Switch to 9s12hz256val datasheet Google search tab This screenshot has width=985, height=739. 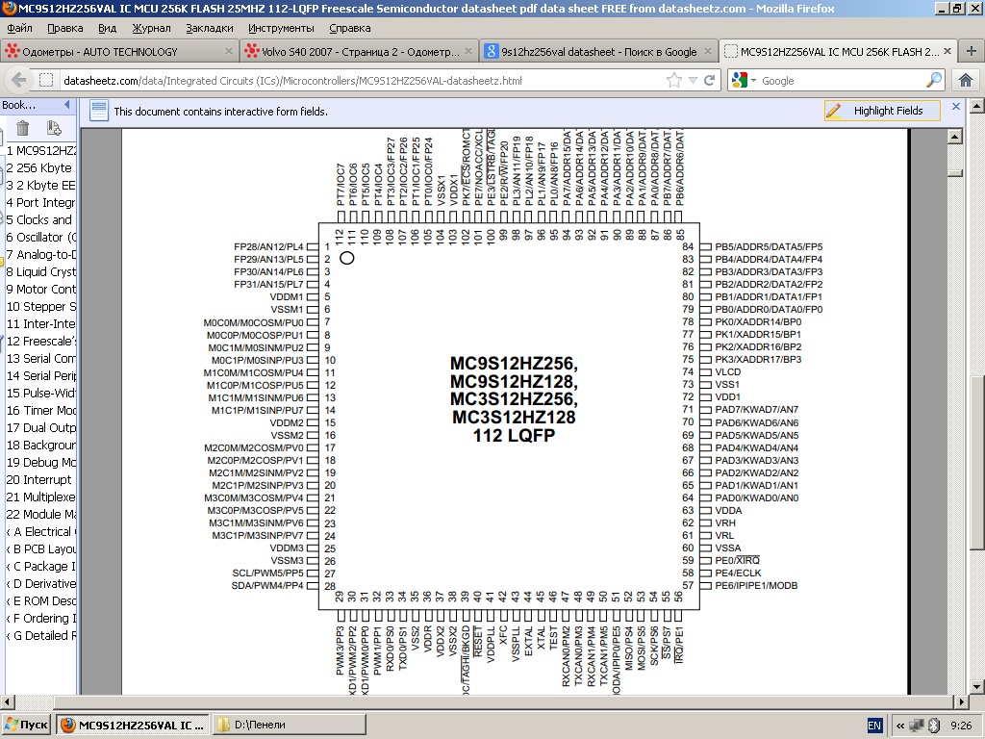pyautogui.click(x=598, y=52)
